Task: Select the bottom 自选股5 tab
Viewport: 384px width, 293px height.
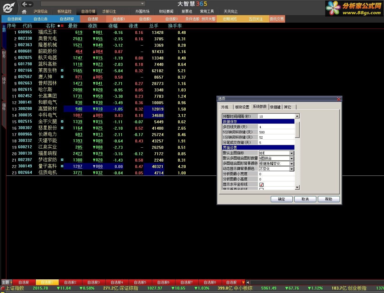Action: (140, 282)
